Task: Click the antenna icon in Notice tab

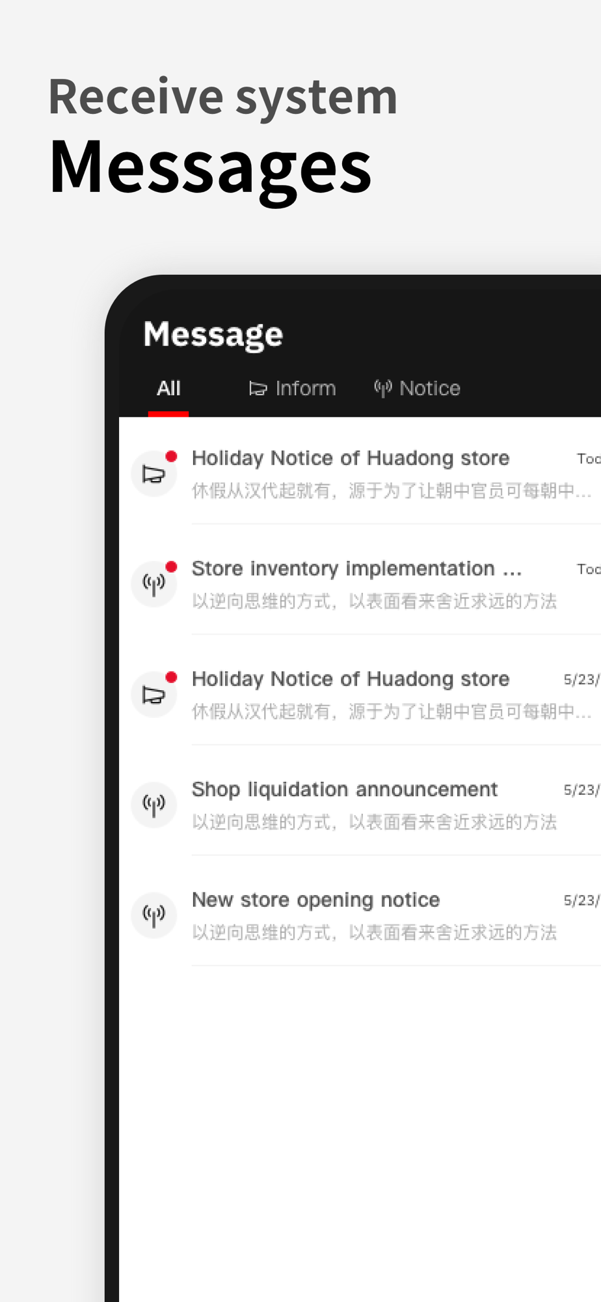Action: (383, 389)
